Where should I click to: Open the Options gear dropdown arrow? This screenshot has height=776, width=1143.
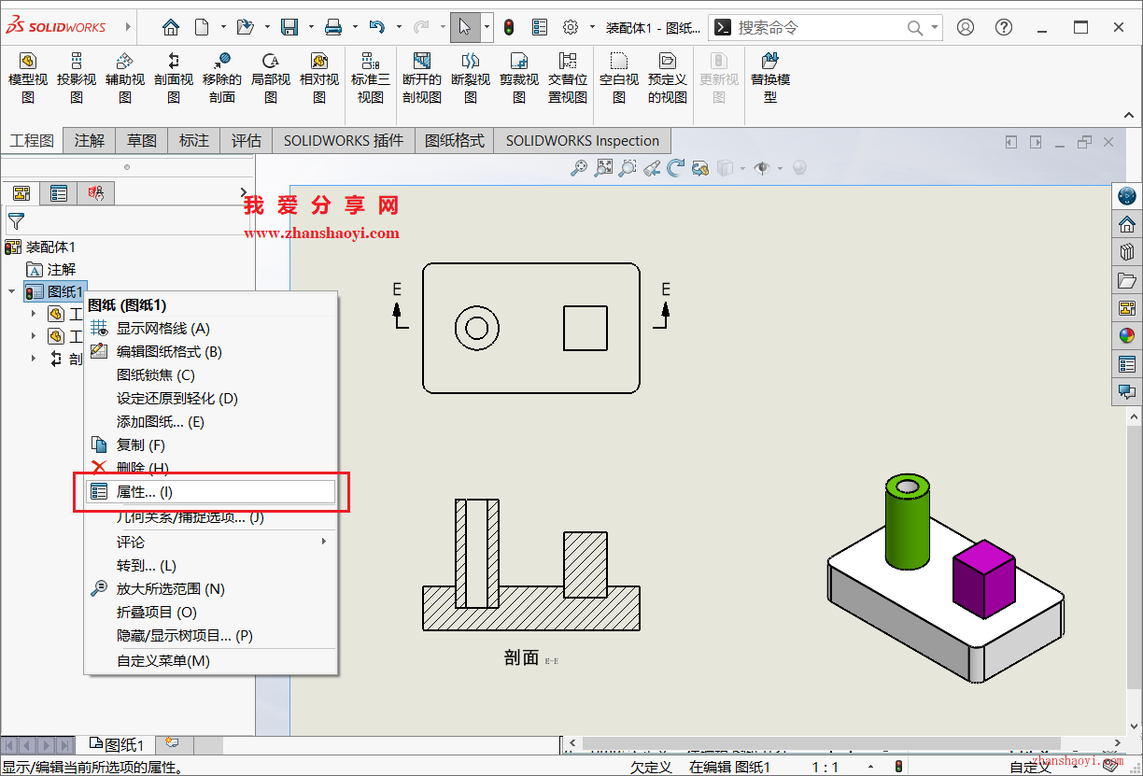(592, 27)
